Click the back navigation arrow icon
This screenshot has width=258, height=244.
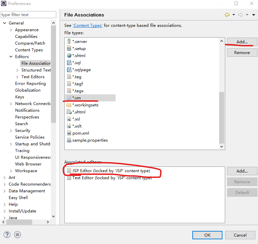(227, 15)
